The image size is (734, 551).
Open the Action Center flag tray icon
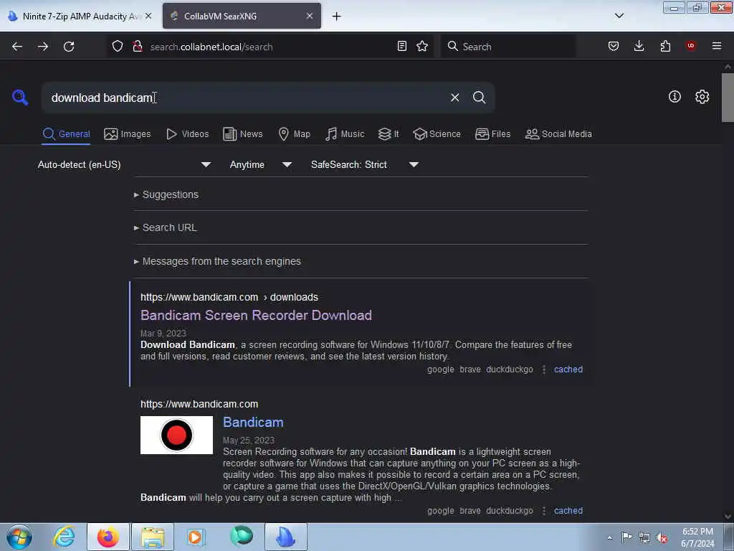click(x=626, y=537)
